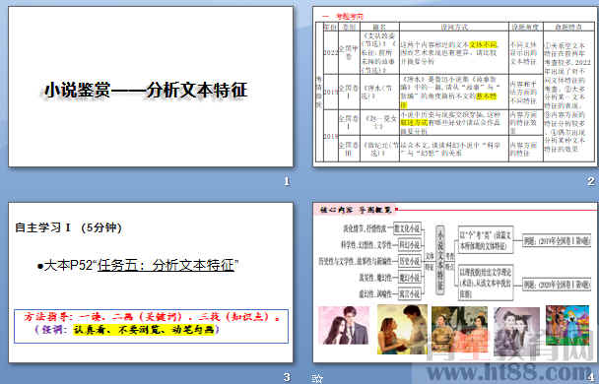Viewport: 599px width, 384px height.
Task: Select the 历史小说 box in the mind map
Action: click(409, 262)
